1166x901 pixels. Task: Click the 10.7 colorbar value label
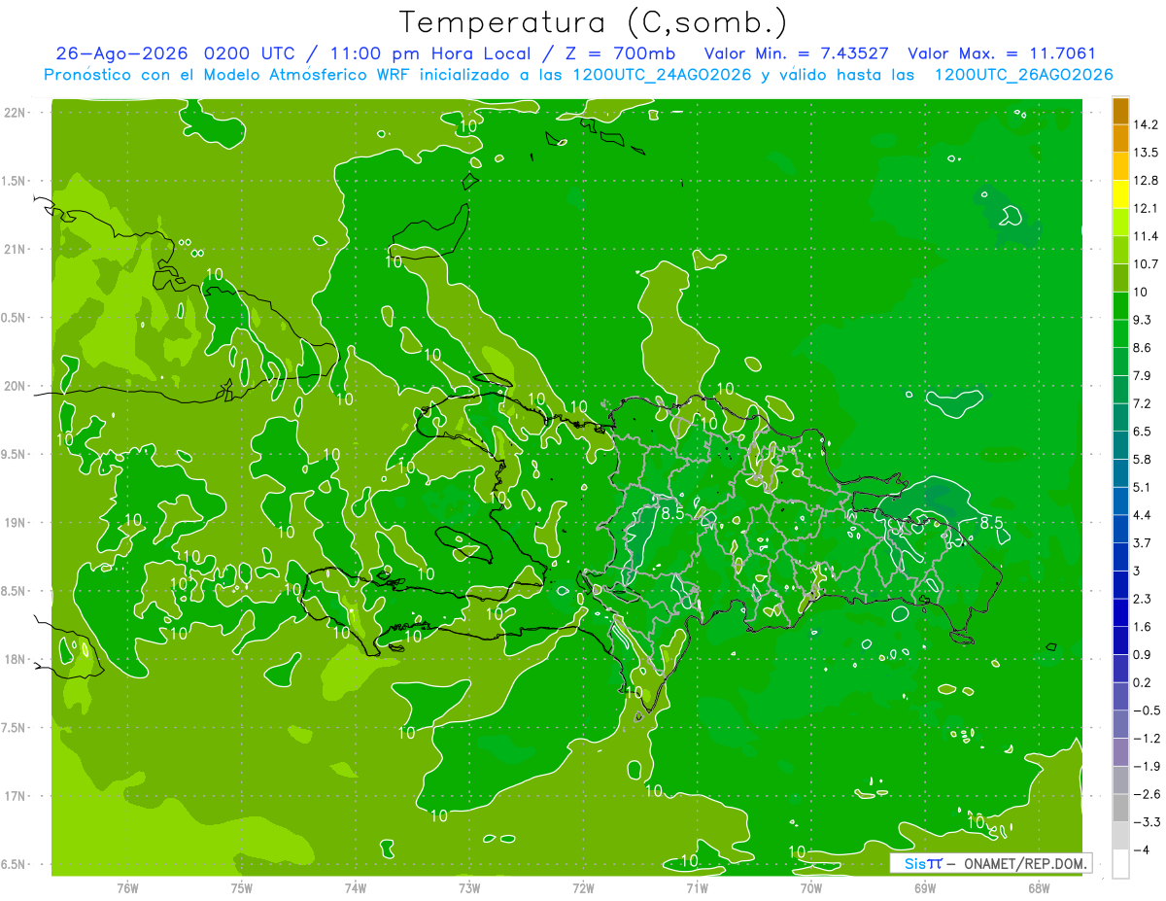[1147, 263]
